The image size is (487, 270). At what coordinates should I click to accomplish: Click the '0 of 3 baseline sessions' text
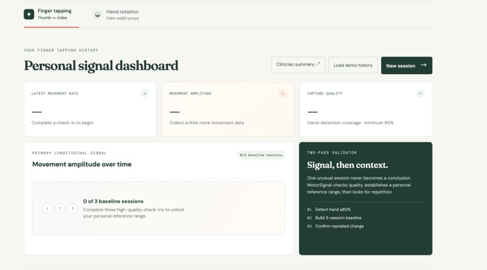(x=113, y=201)
